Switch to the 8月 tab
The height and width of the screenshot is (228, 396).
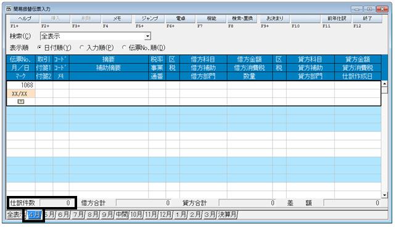tap(93, 215)
